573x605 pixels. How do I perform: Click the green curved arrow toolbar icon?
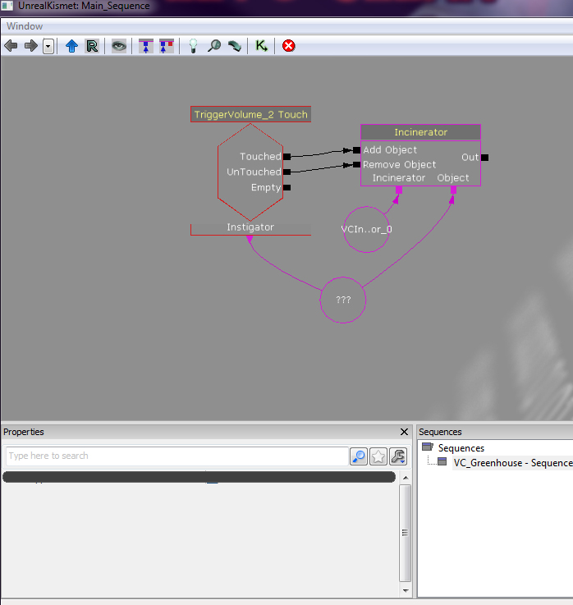pos(235,46)
